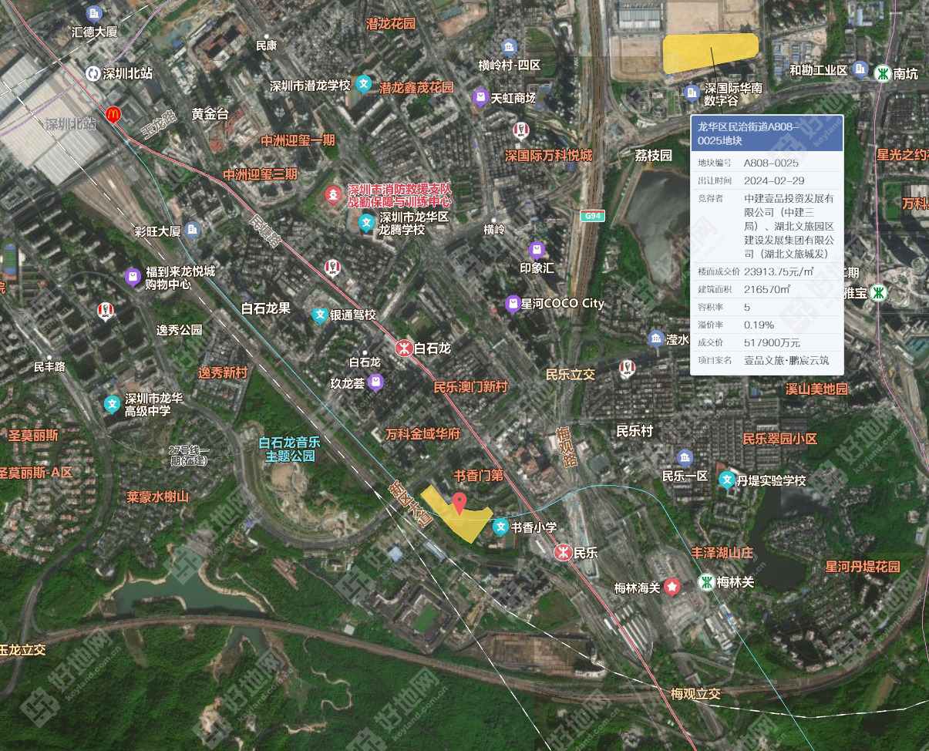The image size is (929, 751).
Task: Select the 玖龙荟 shopping icon
Action: (375, 382)
